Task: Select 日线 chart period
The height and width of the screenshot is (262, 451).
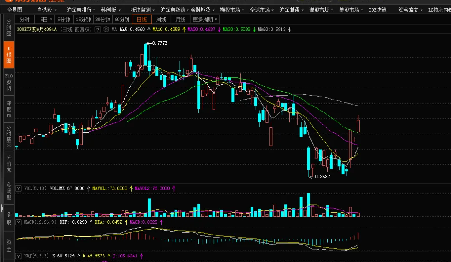Action: pos(142,20)
